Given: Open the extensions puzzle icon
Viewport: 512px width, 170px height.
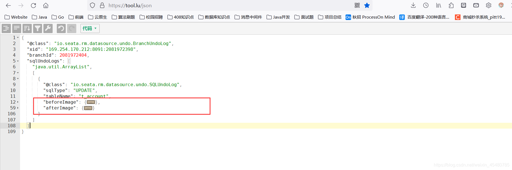Looking at the screenshot, I should tap(451, 5).
